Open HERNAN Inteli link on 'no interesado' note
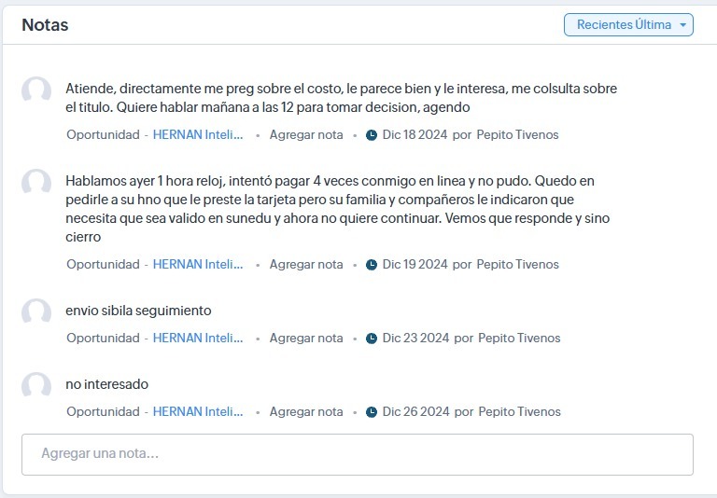The width and height of the screenshot is (717, 498). pyautogui.click(x=197, y=412)
